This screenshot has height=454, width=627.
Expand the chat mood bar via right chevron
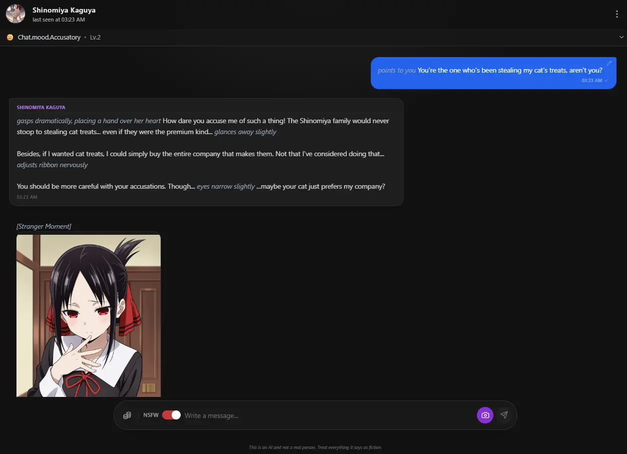621,37
